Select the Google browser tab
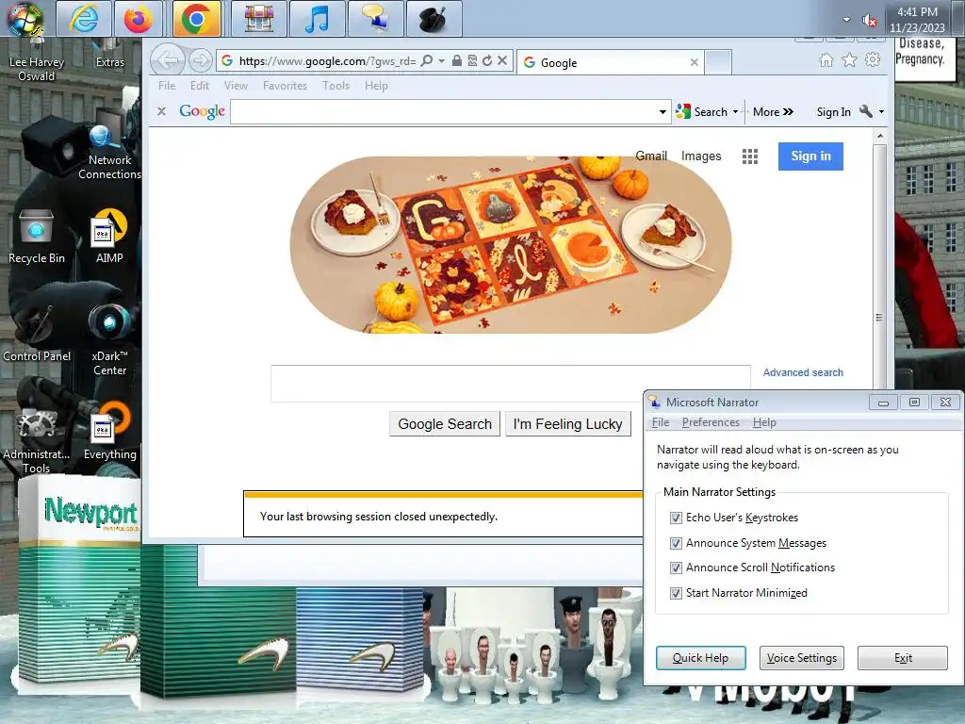Screen dimensions: 965x724 tap(610, 62)
